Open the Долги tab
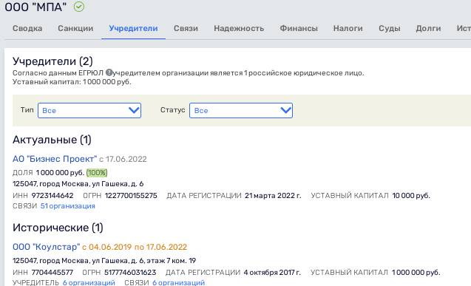This screenshot has width=471, height=286. (x=428, y=28)
